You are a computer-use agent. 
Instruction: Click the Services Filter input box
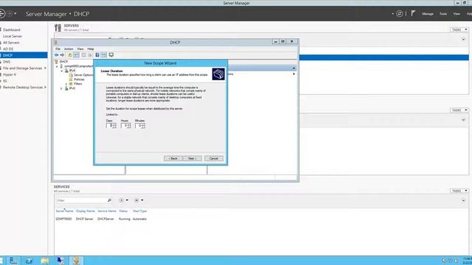81,200
